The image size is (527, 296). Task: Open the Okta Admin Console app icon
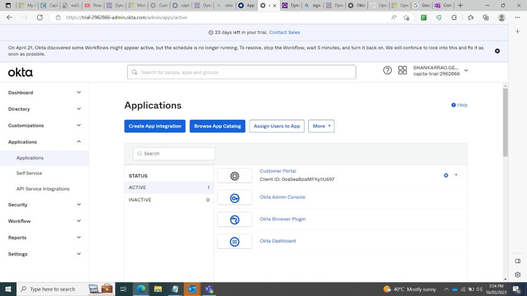click(234, 198)
